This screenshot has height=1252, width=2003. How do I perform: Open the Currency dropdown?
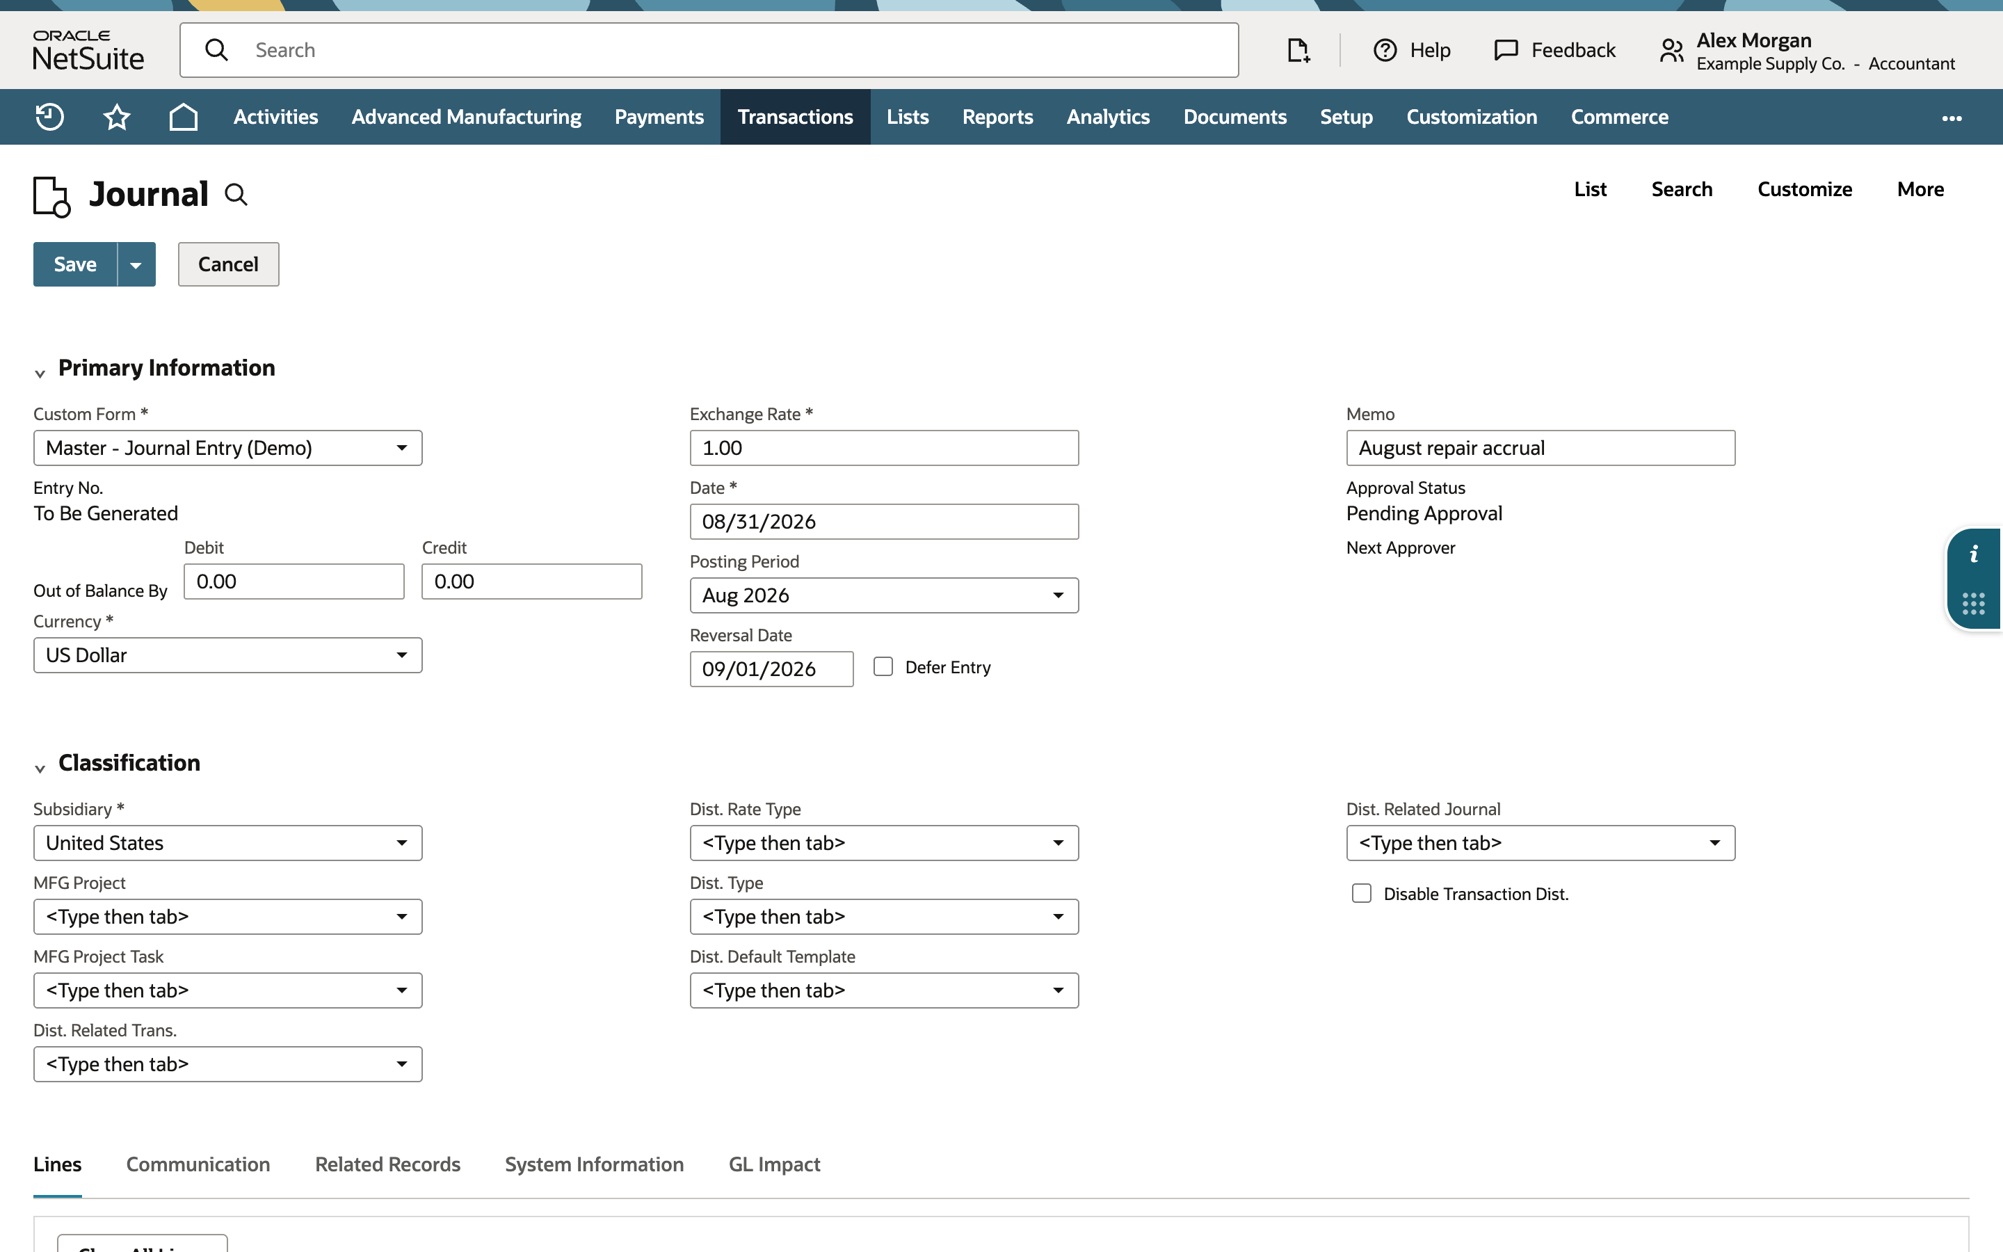click(x=227, y=655)
